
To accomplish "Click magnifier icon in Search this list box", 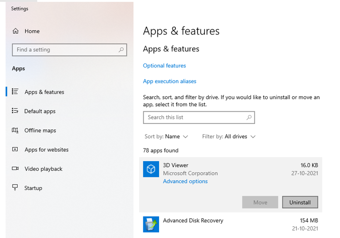I will click(249, 117).
